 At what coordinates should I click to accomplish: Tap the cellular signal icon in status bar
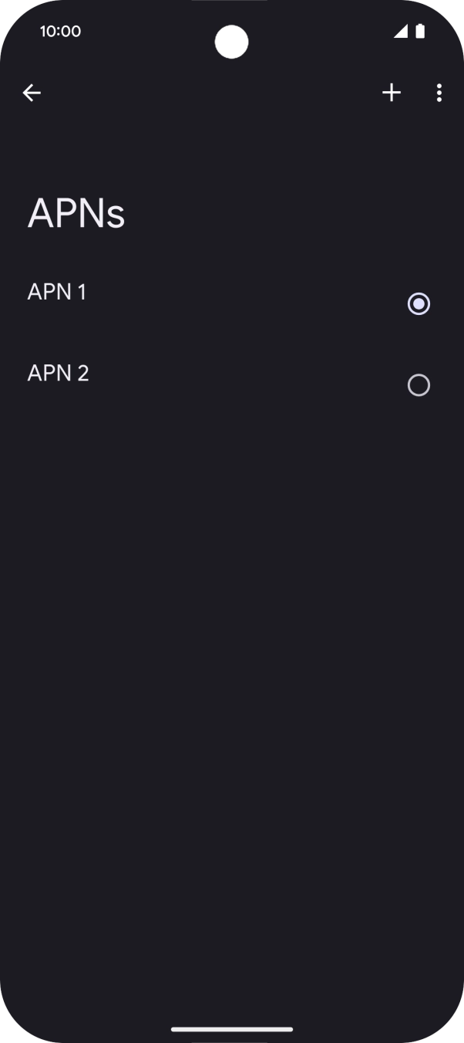pyautogui.click(x=402, y=31)
